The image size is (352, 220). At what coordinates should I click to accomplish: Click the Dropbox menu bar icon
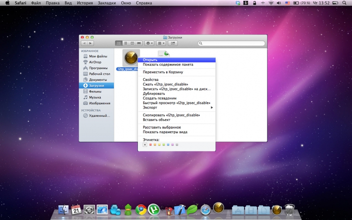(x=238, y=3)
